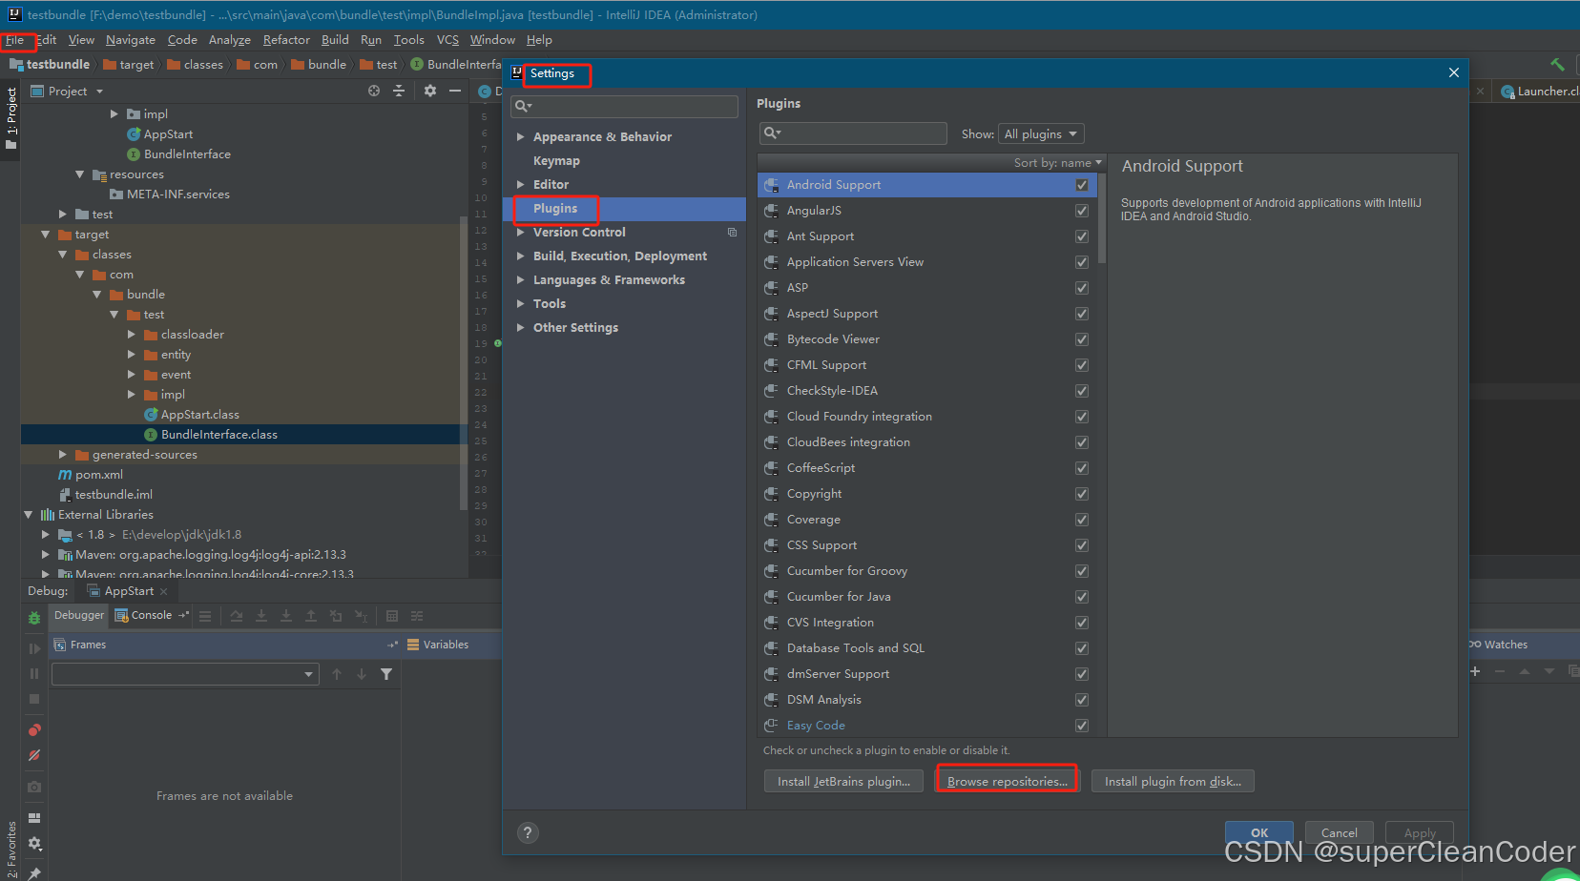Hide the Project panel with minus icon
Image resolution: width=1580 pixels, height=881 pixels.
455,91
